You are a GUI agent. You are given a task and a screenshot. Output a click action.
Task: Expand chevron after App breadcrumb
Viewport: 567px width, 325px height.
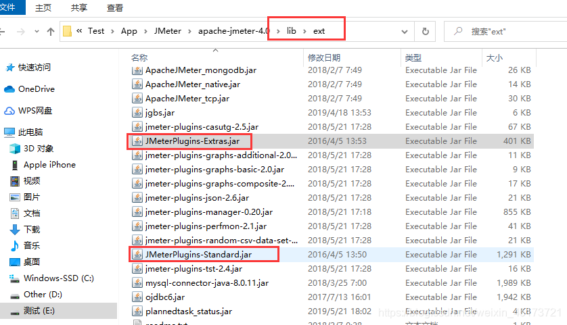coord(145,31)
